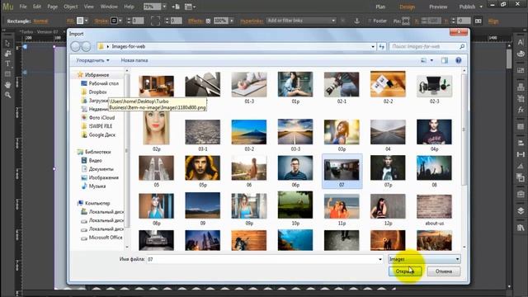Open the Library panel icon on right sidebar
The width and height of the screenshot is (528, 297).
point(521,228)
